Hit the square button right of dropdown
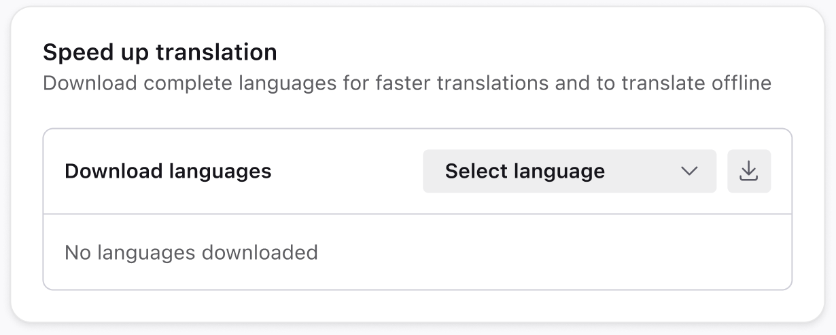836x335 pixels. 749,171
